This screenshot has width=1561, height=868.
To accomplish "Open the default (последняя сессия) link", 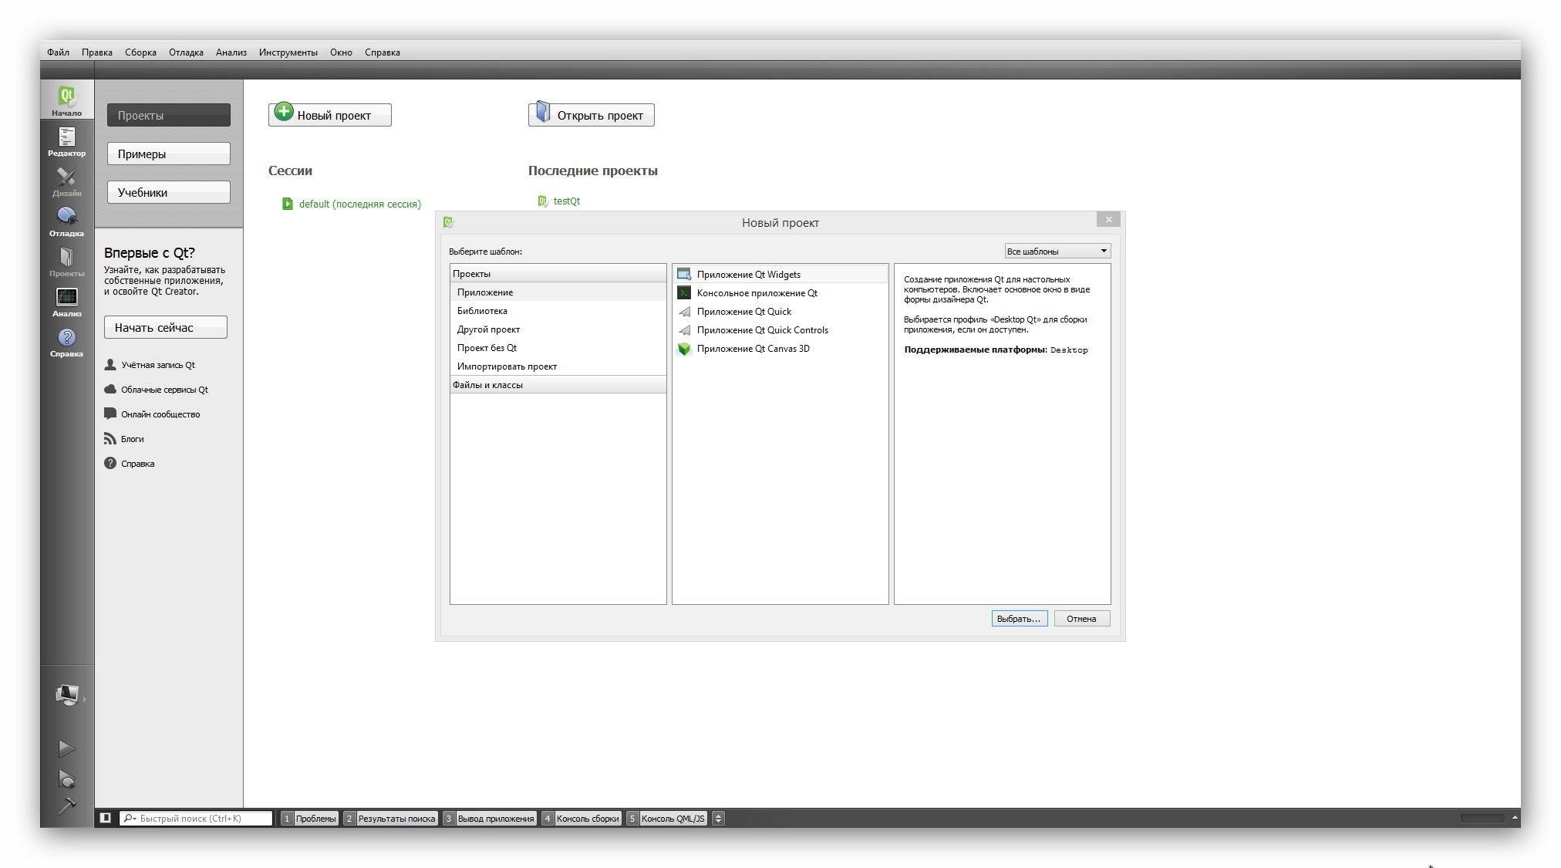I will pyautogui.click(x=360, y=204).
